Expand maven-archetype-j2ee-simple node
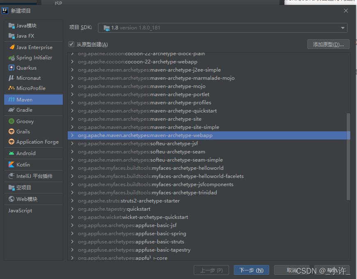 [72, 70]
